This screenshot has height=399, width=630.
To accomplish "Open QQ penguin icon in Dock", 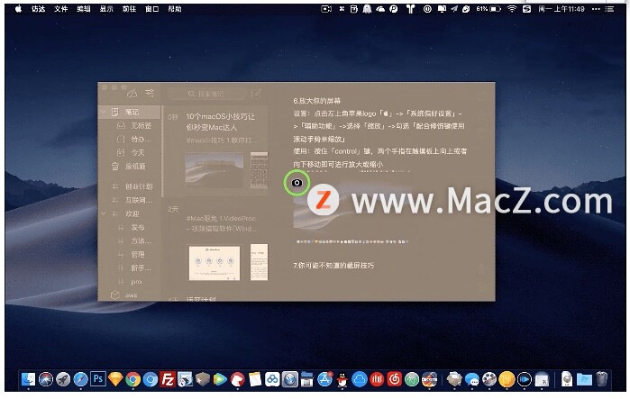I will coord(342,379).
